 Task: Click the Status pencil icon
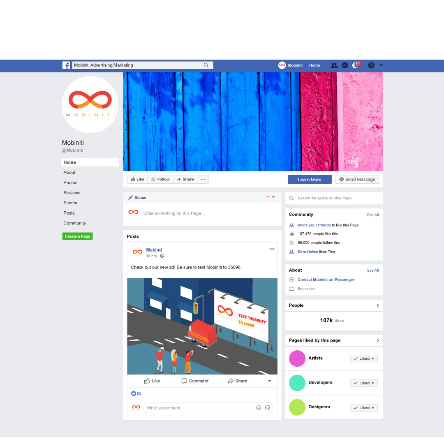pyautogui.click(x=131, y=198)
